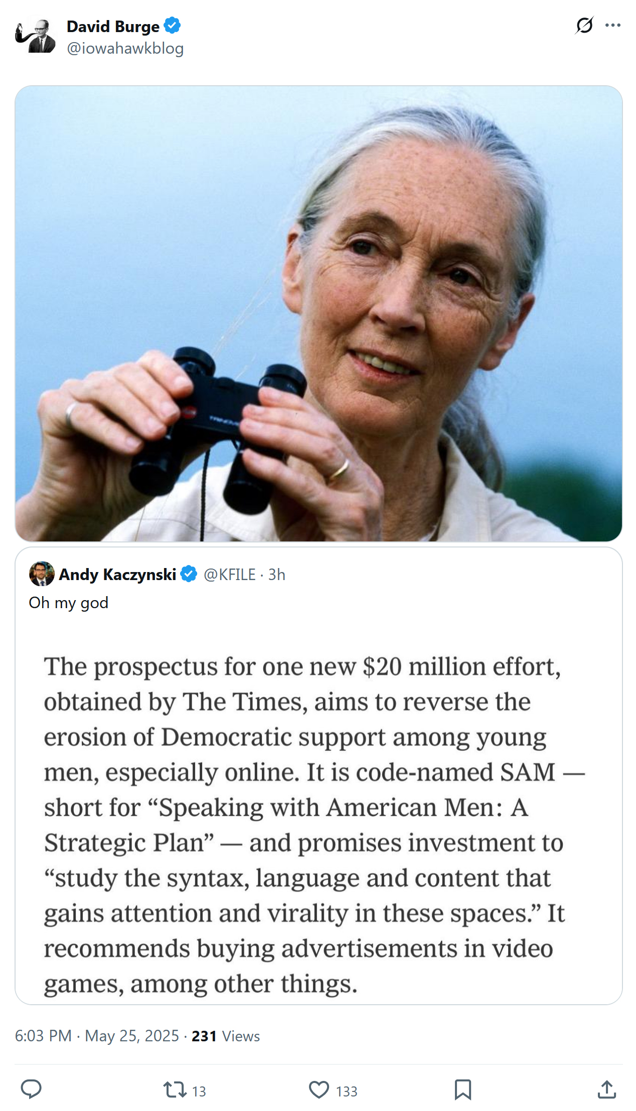View the 231 Views count

coord(226,1036)
